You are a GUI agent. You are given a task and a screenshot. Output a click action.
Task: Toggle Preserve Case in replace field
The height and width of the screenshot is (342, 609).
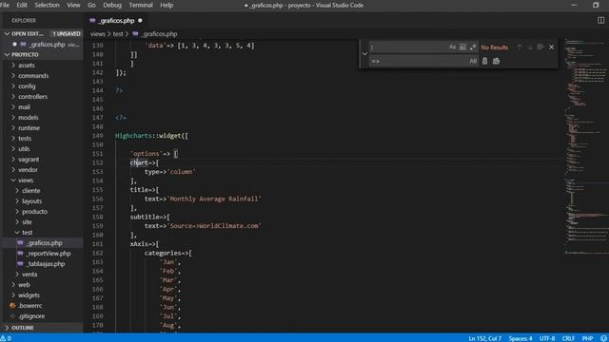click(x=473, y=61)
